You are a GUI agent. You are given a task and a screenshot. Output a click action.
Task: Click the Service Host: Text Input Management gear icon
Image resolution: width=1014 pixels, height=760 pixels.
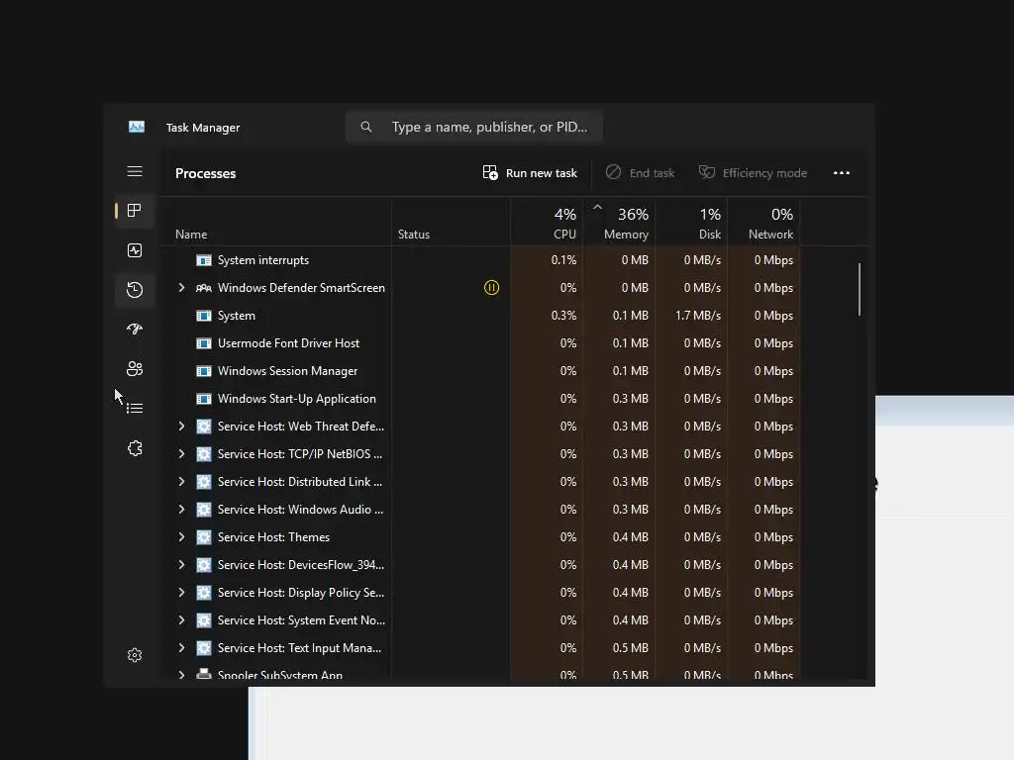(x=204, y=648)
